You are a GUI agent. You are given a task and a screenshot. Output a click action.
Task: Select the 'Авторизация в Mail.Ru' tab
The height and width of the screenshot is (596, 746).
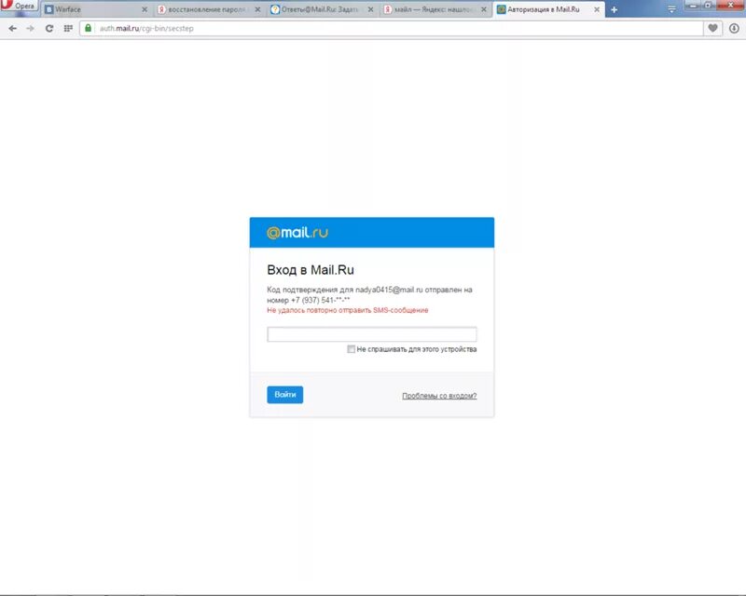pyautogui.click(x=548, y=9)
